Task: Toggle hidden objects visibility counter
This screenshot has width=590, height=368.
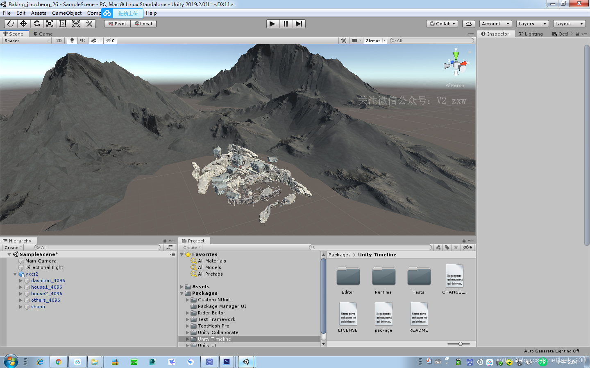Action: tap(110, 40)
